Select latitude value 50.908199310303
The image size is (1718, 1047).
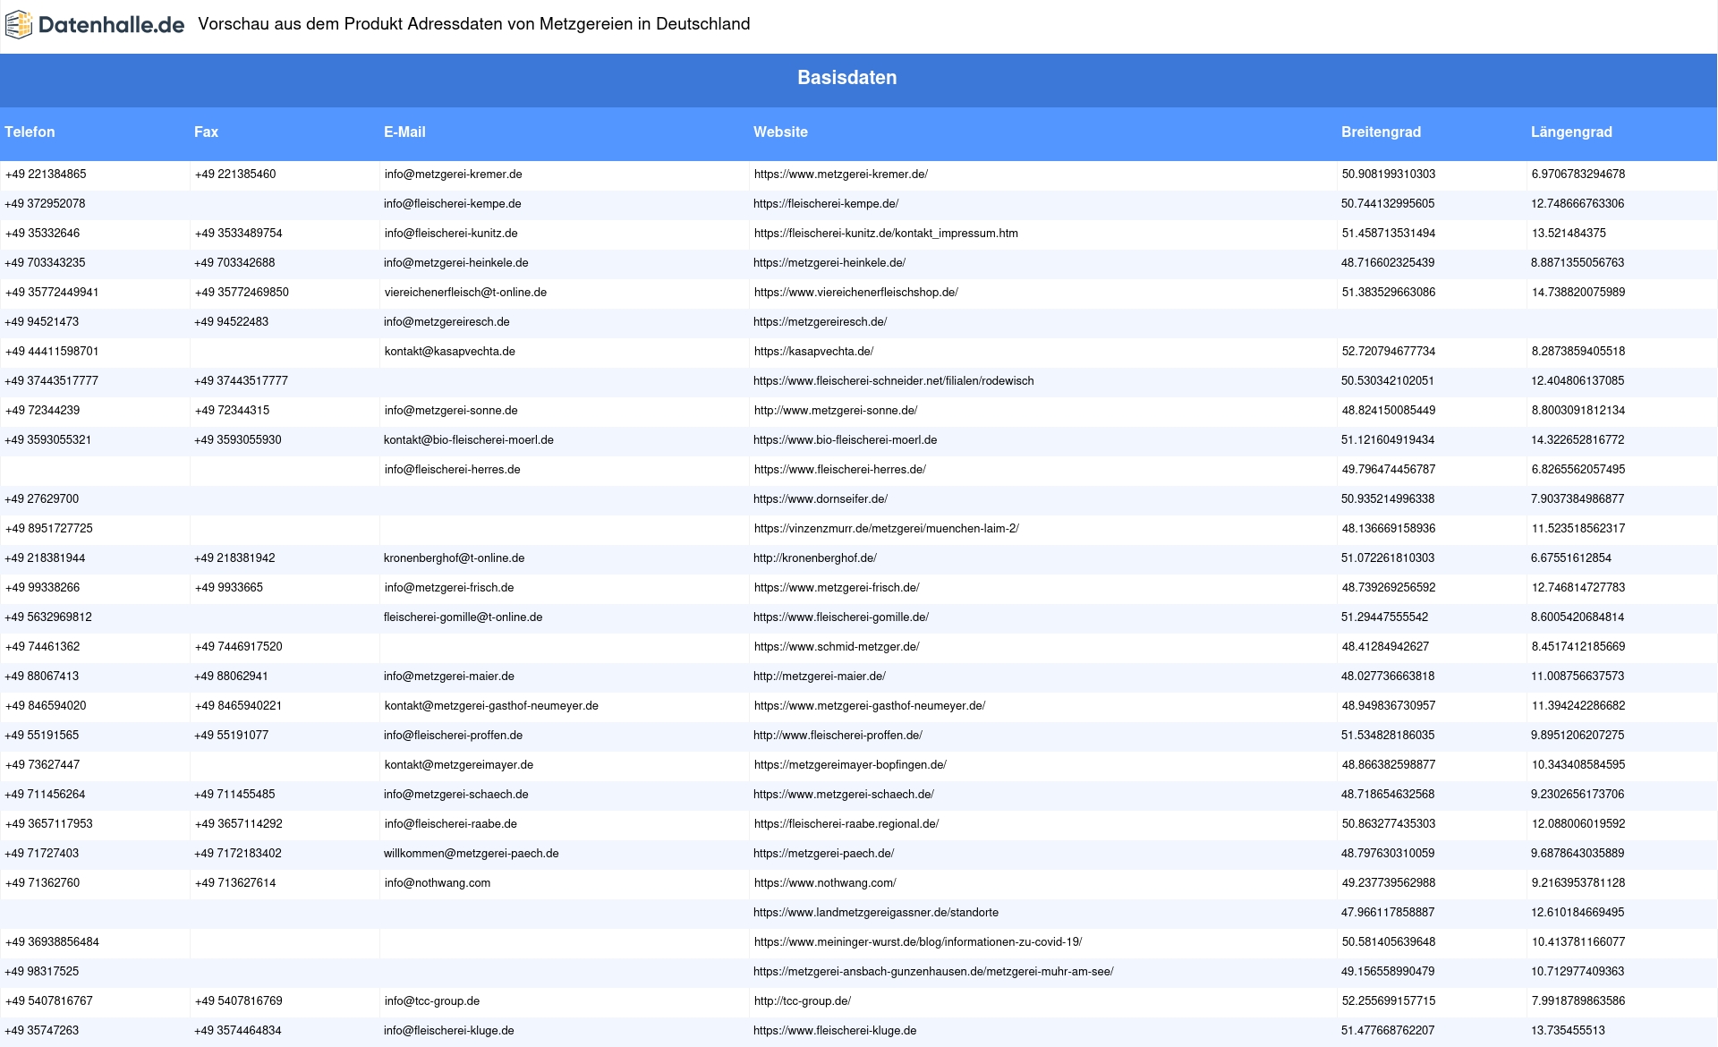1389,174
